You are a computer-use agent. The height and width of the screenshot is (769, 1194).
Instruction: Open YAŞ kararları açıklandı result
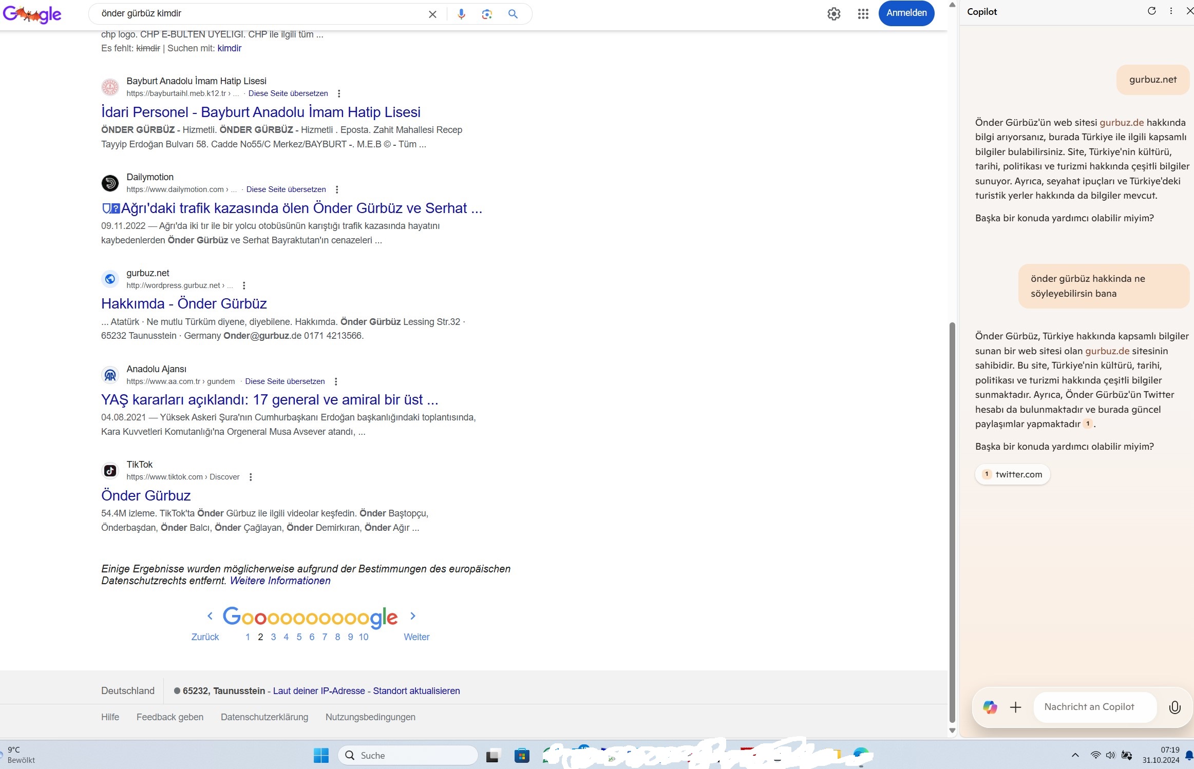pos(270,399)
